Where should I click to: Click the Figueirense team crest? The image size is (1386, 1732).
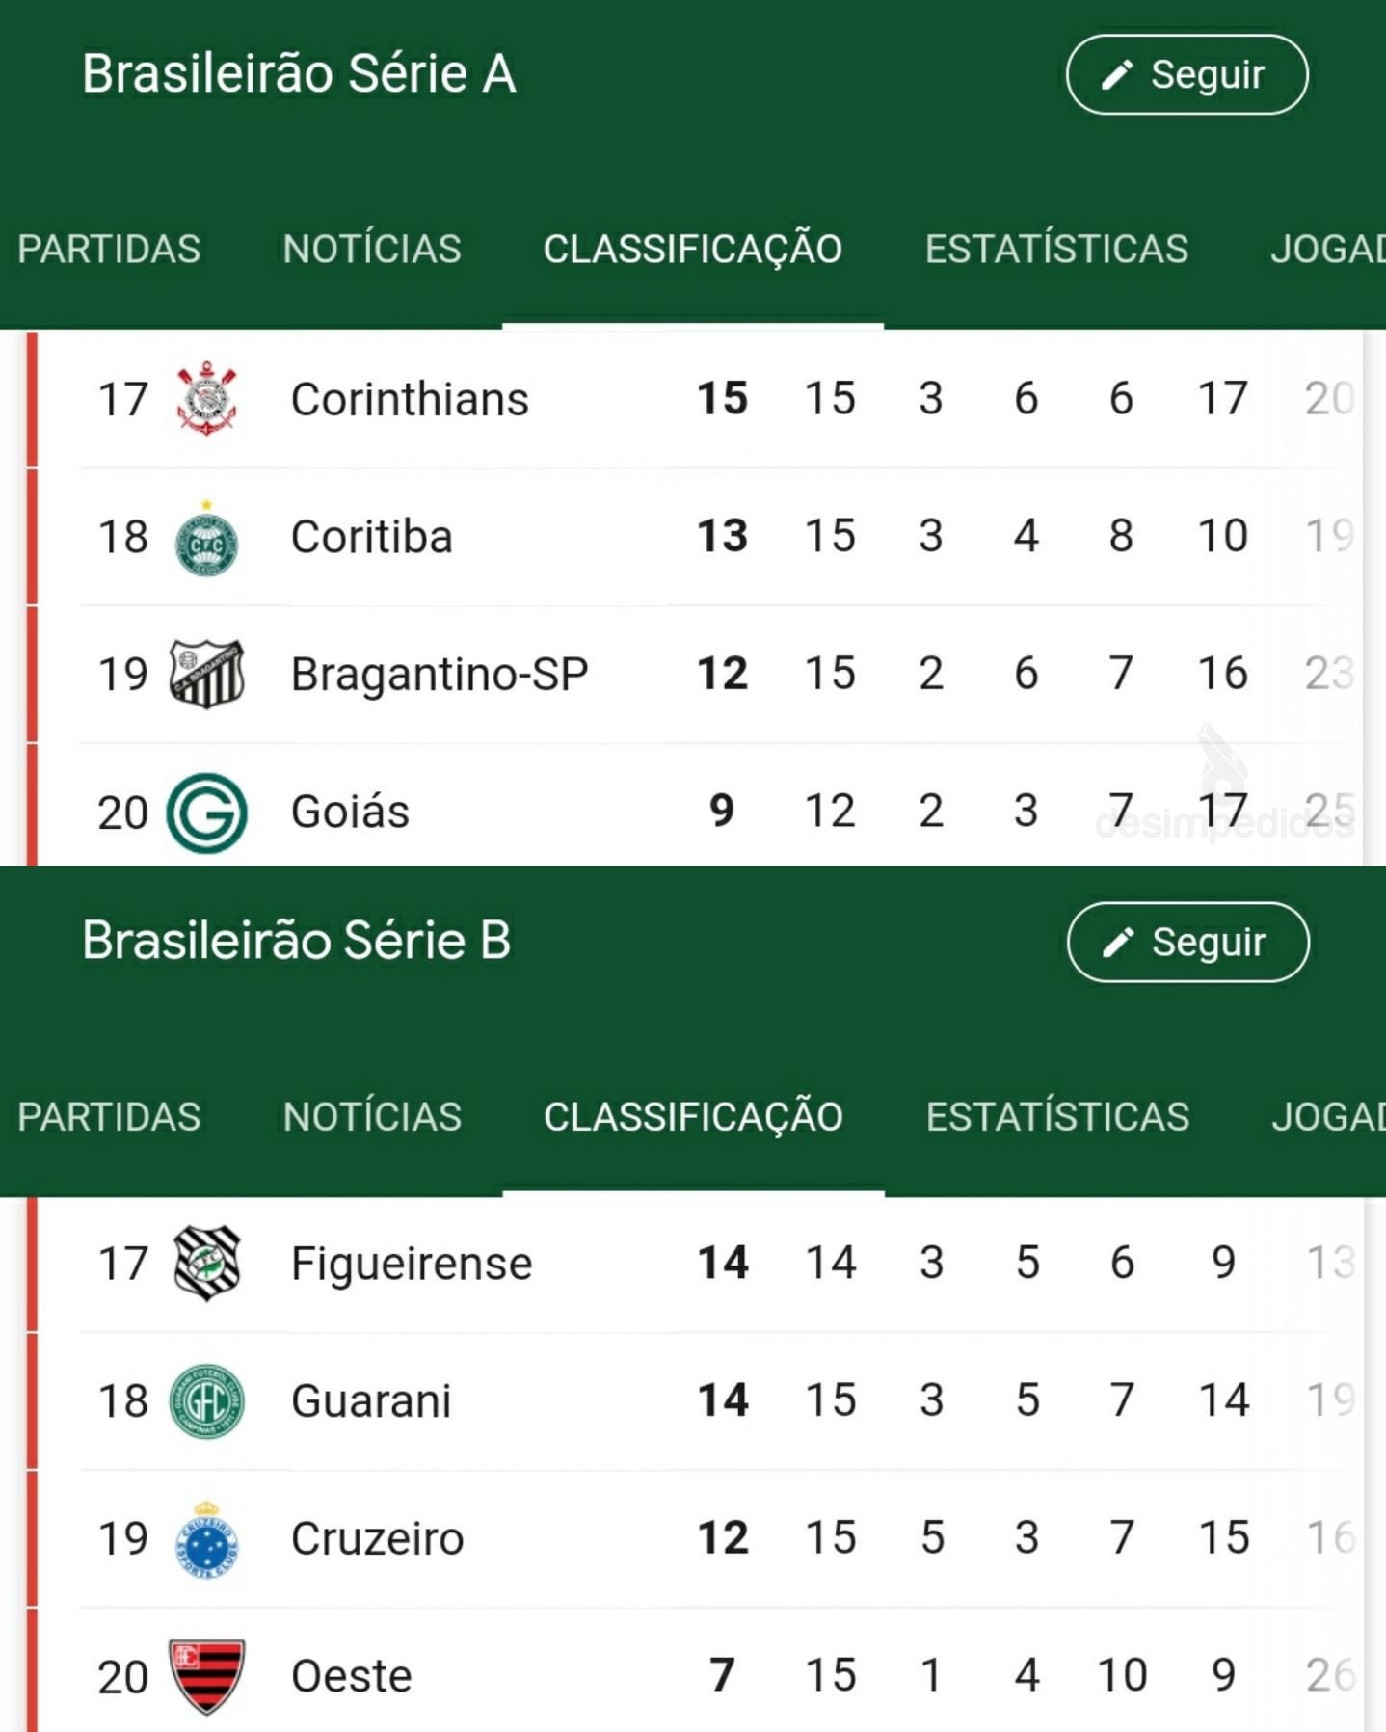click(206, 1263)
